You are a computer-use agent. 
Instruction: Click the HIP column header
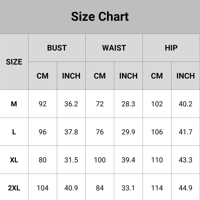pos(171,48)
